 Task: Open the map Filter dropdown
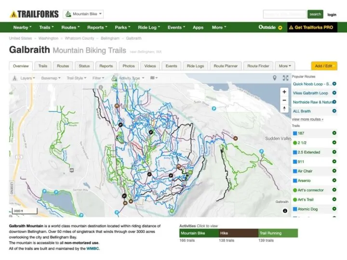tap(98, 78)
